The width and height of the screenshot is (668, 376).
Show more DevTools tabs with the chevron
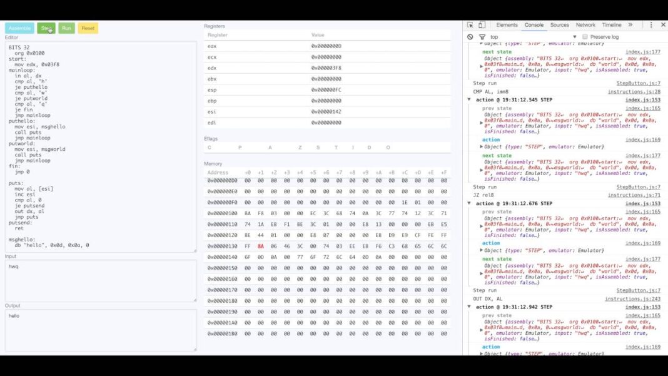tap(630, 25)
